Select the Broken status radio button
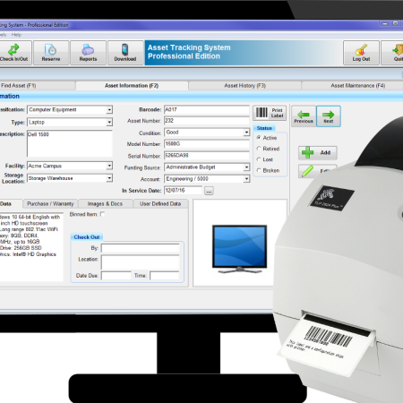This screenshot has height=403, width=403. click(x=259, y=170)
